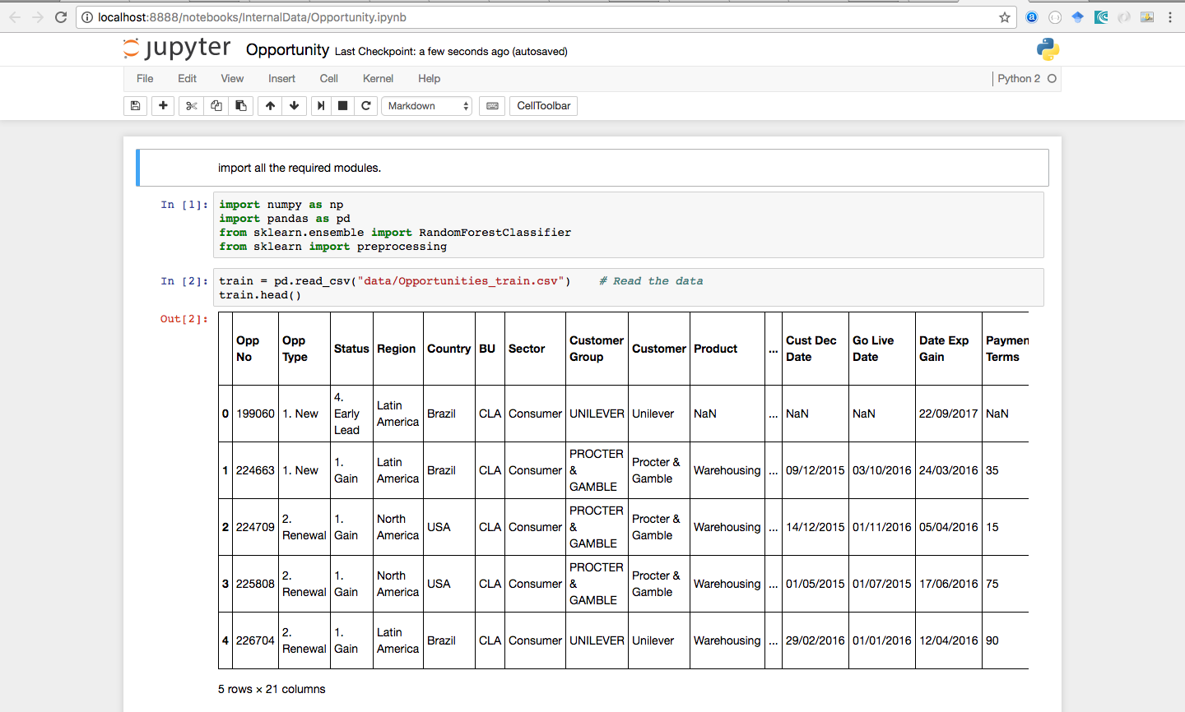Reload the browser page

click(60, 17)
